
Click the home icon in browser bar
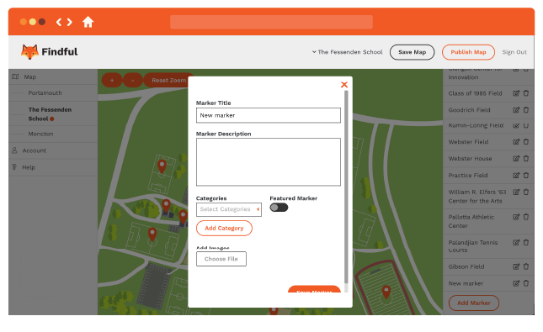[x=88, y=22]
